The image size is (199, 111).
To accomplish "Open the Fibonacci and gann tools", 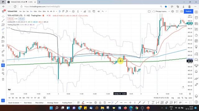I will pyautogui.click(x=3, y=25).
